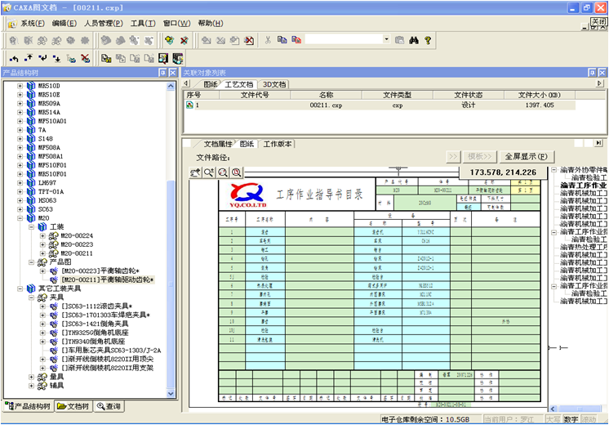Switch to the 查询 bottom tab
This screenshot has width=609, height=425.
coord(109,406)
